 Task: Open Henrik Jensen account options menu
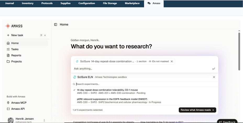coord(44,120)
